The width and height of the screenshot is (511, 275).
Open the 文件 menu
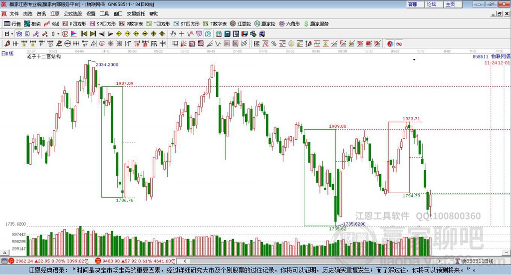[14, 13]
